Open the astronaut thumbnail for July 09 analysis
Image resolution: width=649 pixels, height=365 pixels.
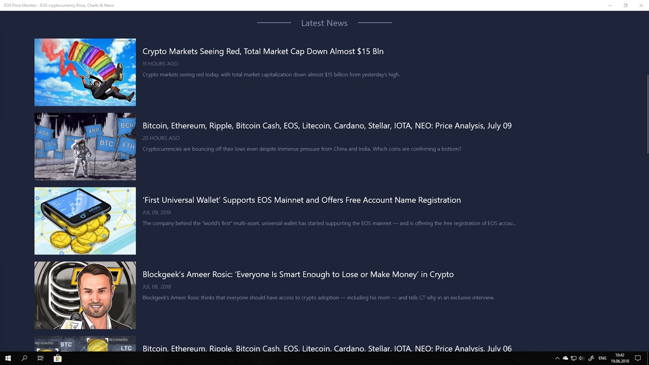85,147
